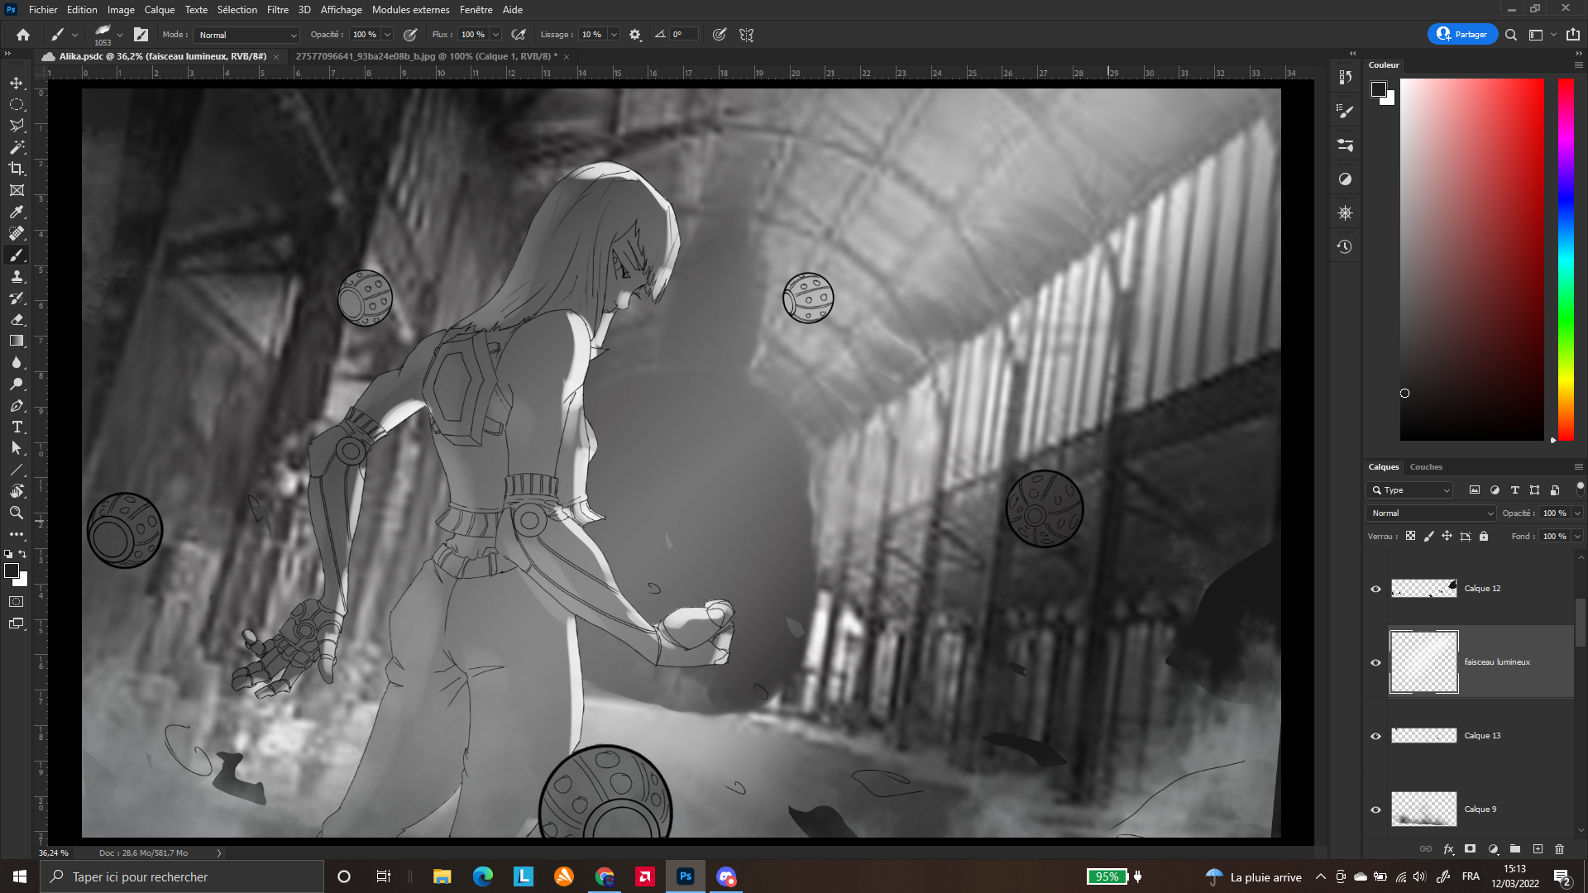Click the delete layer trash icon
This screenshot has height=893, width=1588.
pos(1559,849)
